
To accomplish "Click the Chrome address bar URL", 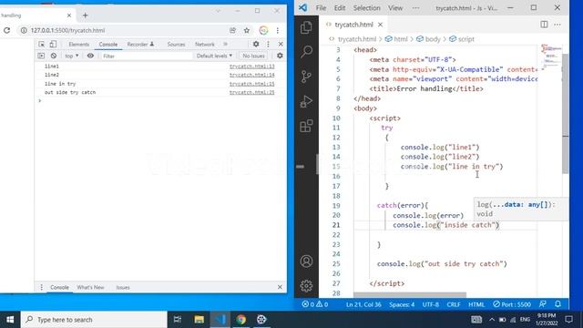I will (x=67, y=30).
